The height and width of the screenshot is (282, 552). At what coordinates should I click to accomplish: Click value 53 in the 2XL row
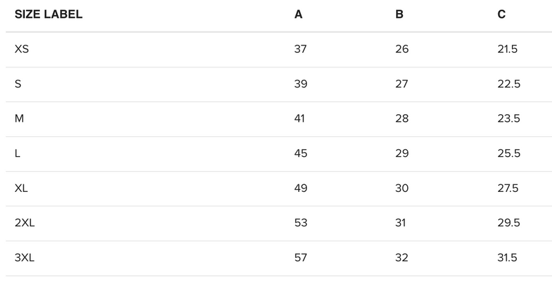(x=301, y=223)
